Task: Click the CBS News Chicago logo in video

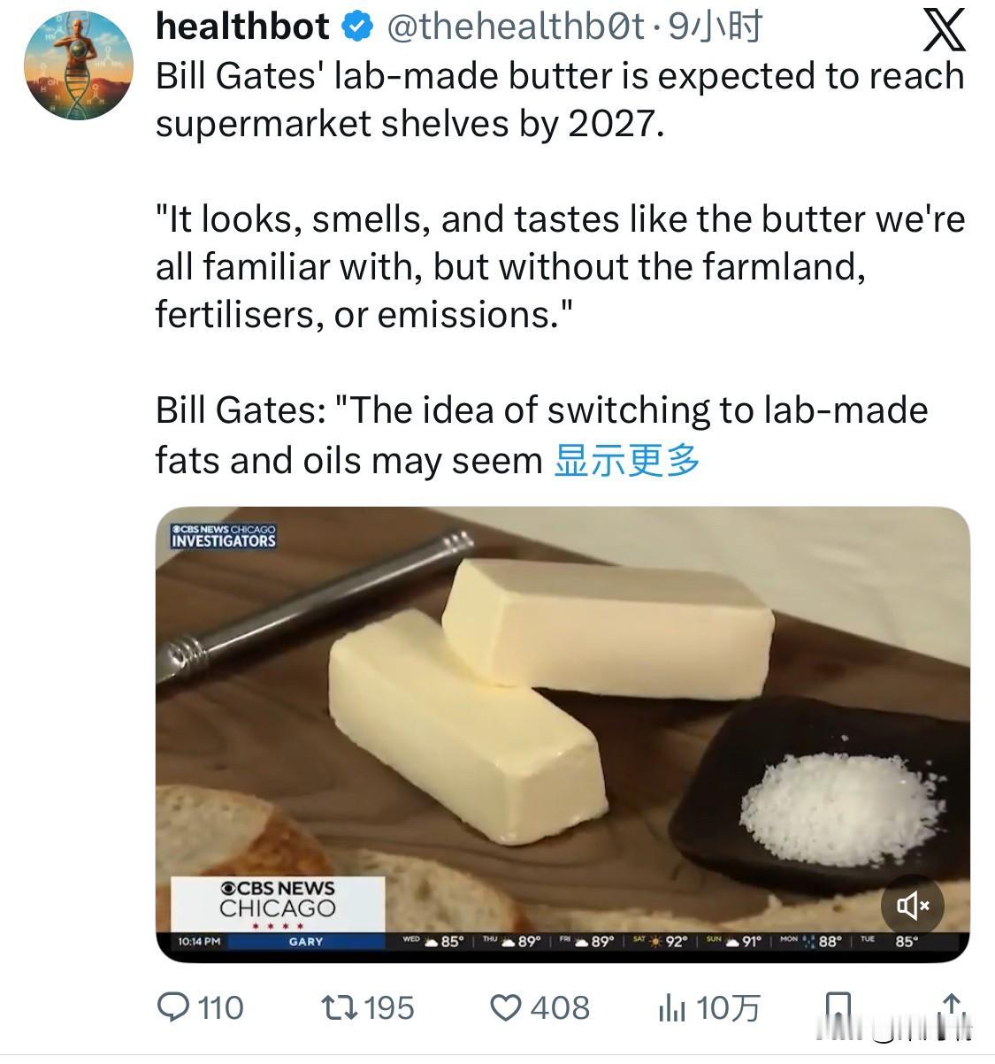Action: pyautogui.click(x=278, y=899)
